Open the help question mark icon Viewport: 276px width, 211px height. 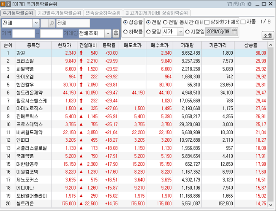pos(8,4)
